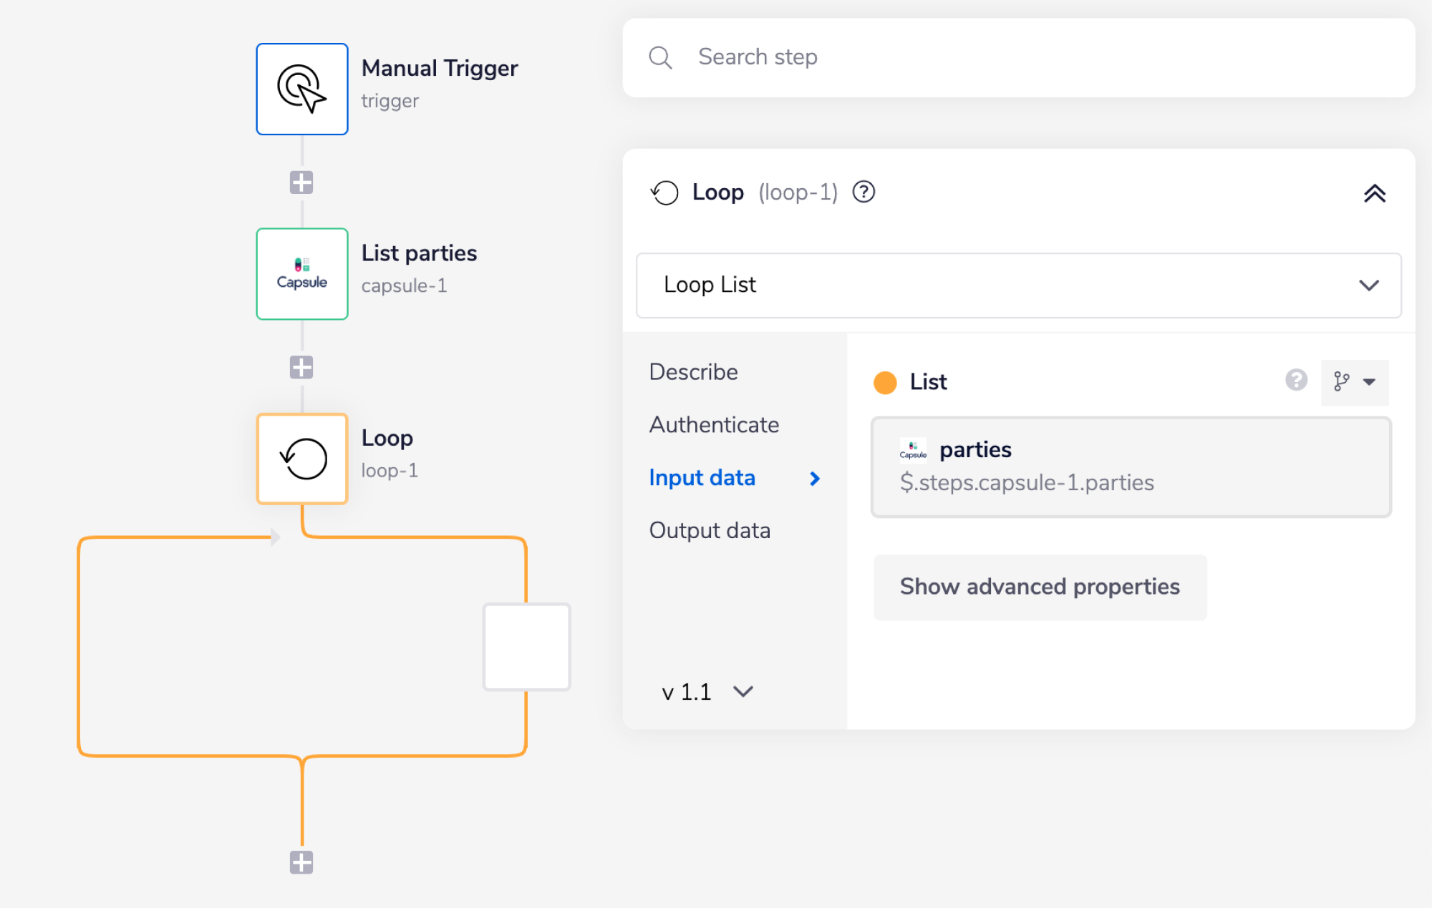Screen dimensions: 1432x908
Task: Click the gray help icon beside List field
Action: (1296, 381)
